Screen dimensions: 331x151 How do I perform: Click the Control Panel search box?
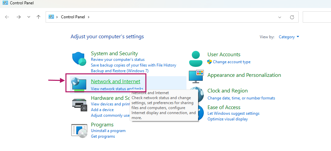pyautogui.click(x=316, y=17)
